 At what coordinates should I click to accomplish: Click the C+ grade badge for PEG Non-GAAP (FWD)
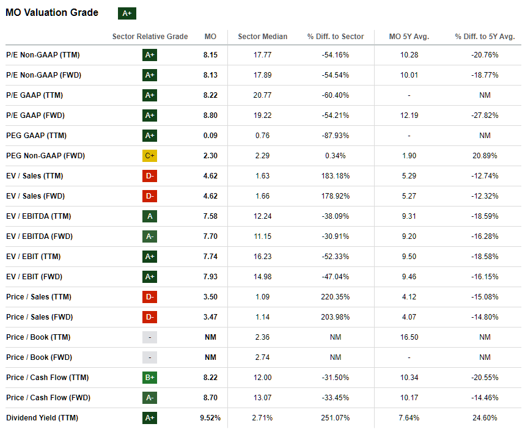150,156
